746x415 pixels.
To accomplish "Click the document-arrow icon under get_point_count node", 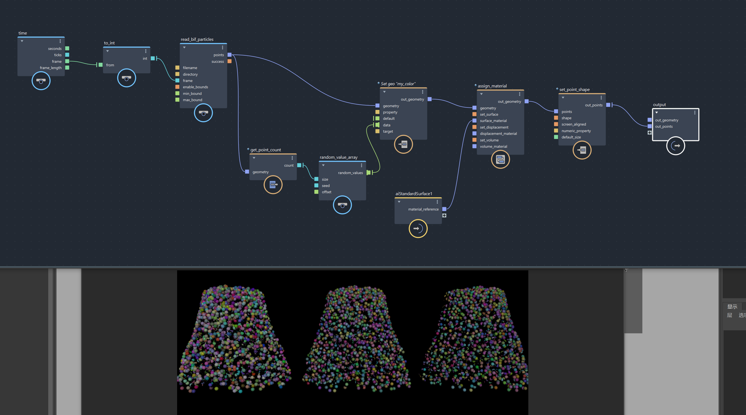I will 273,184.
